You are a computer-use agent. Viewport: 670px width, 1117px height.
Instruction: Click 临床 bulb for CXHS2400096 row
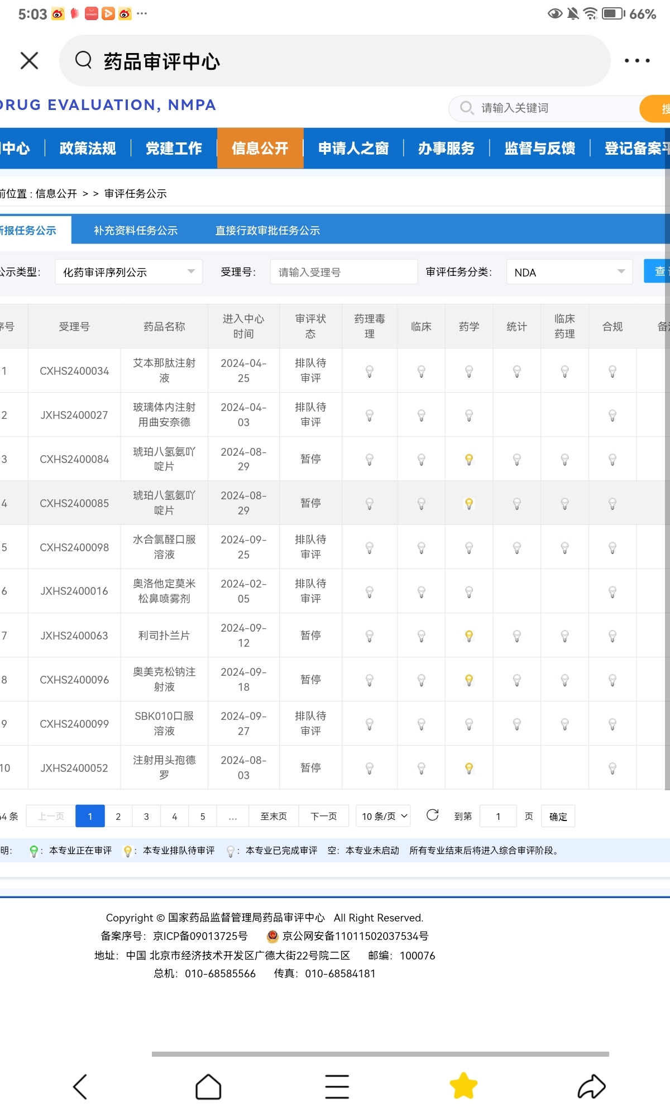coord(422,680)
